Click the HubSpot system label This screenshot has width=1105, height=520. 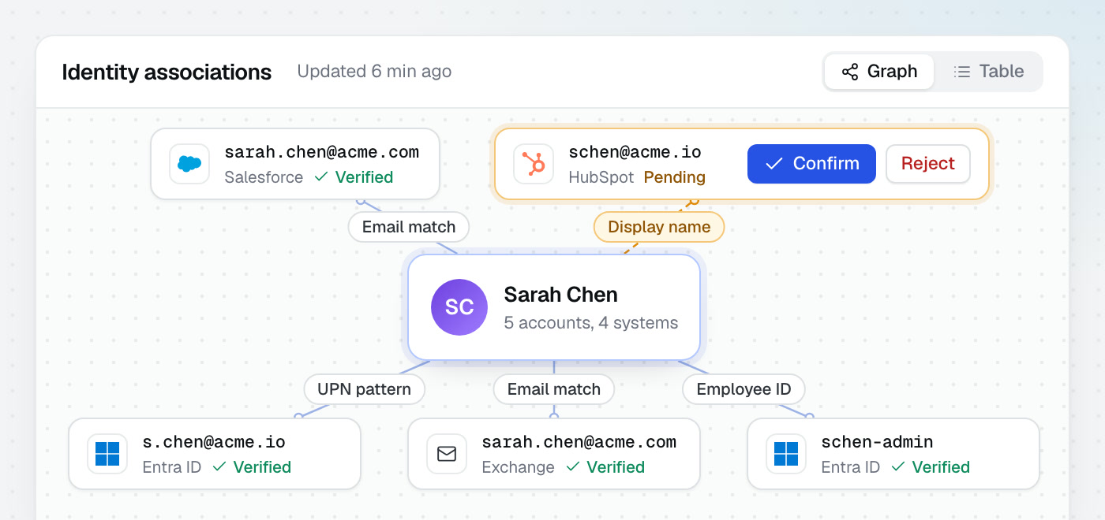601,177
